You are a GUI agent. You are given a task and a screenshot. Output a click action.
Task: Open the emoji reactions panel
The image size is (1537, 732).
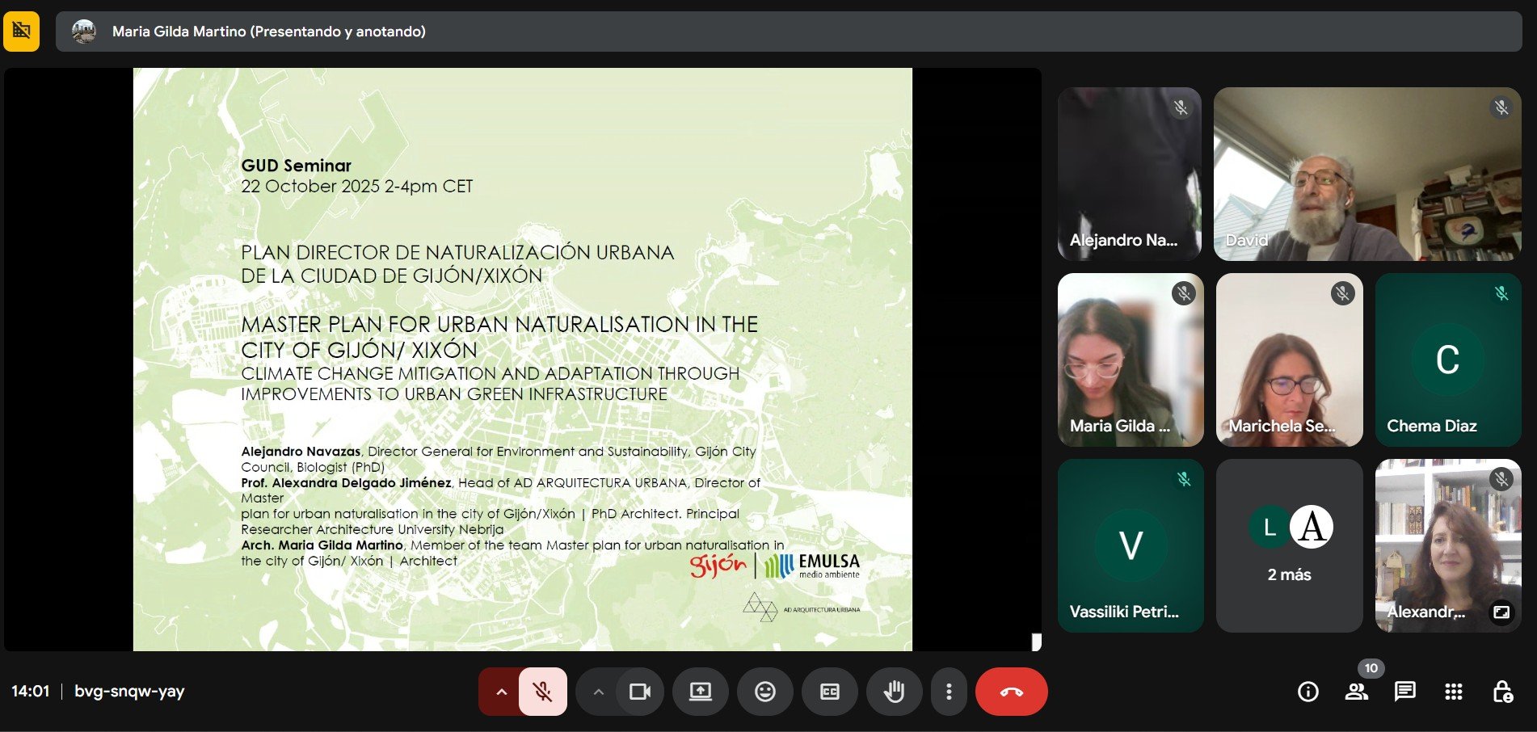765,692
